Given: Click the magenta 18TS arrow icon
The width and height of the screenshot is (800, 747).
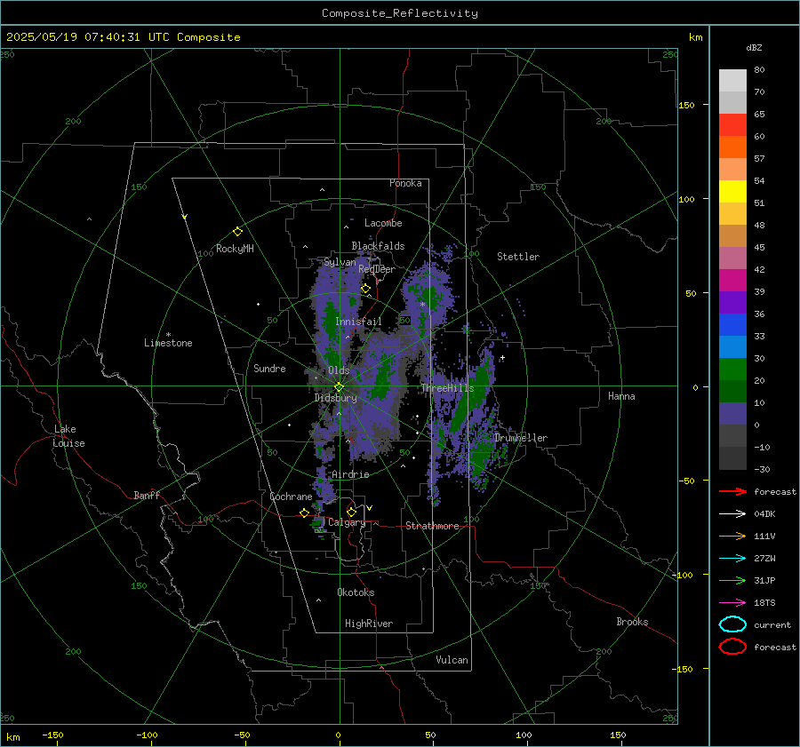Looking at the screenshot, I should [732, 603].
